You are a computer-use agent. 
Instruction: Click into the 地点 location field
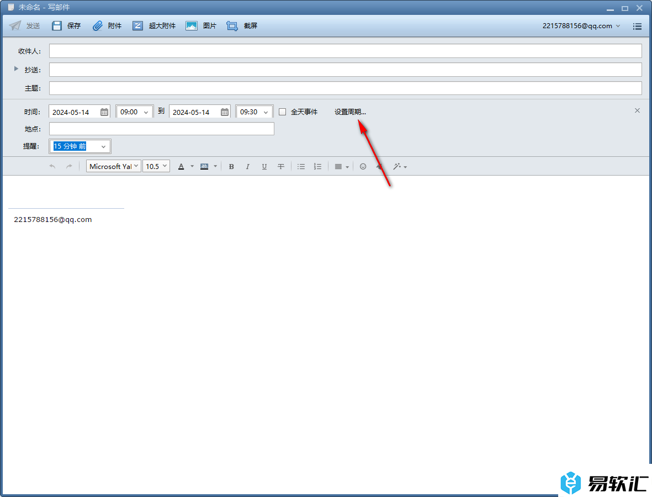click(x=162, y=129)
